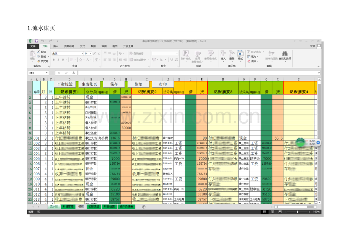The height and width of the screenshot is (247, 350).
Task: Add a new sheet with plus icon
Action: point(144,207)
